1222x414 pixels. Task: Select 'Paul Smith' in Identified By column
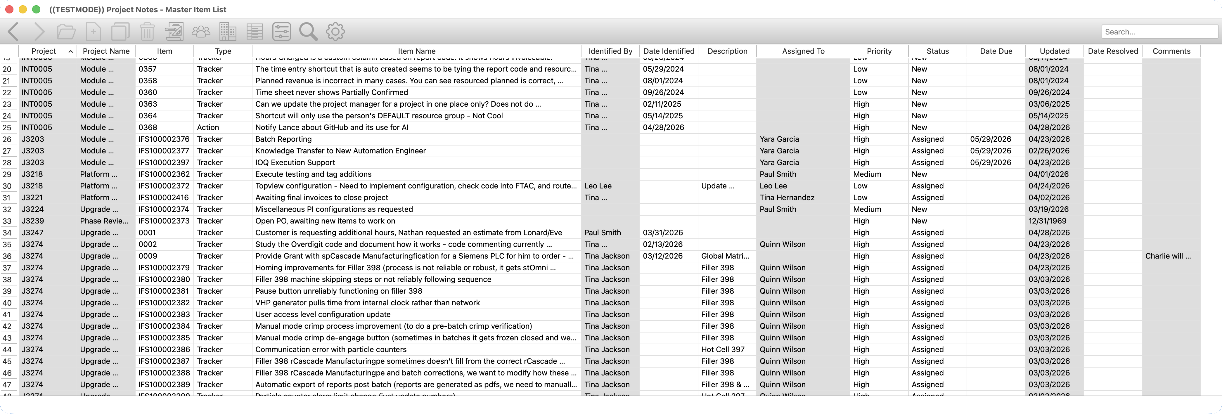(610, 233)
